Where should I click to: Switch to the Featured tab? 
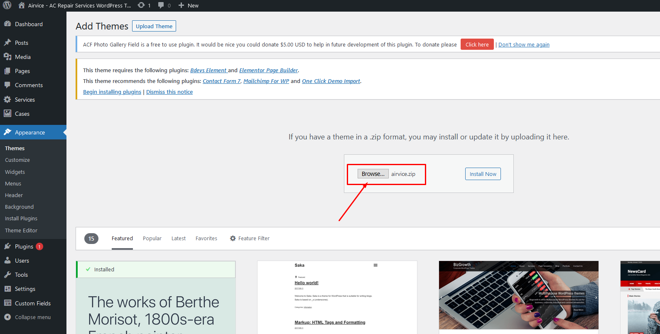pos(122,239)
